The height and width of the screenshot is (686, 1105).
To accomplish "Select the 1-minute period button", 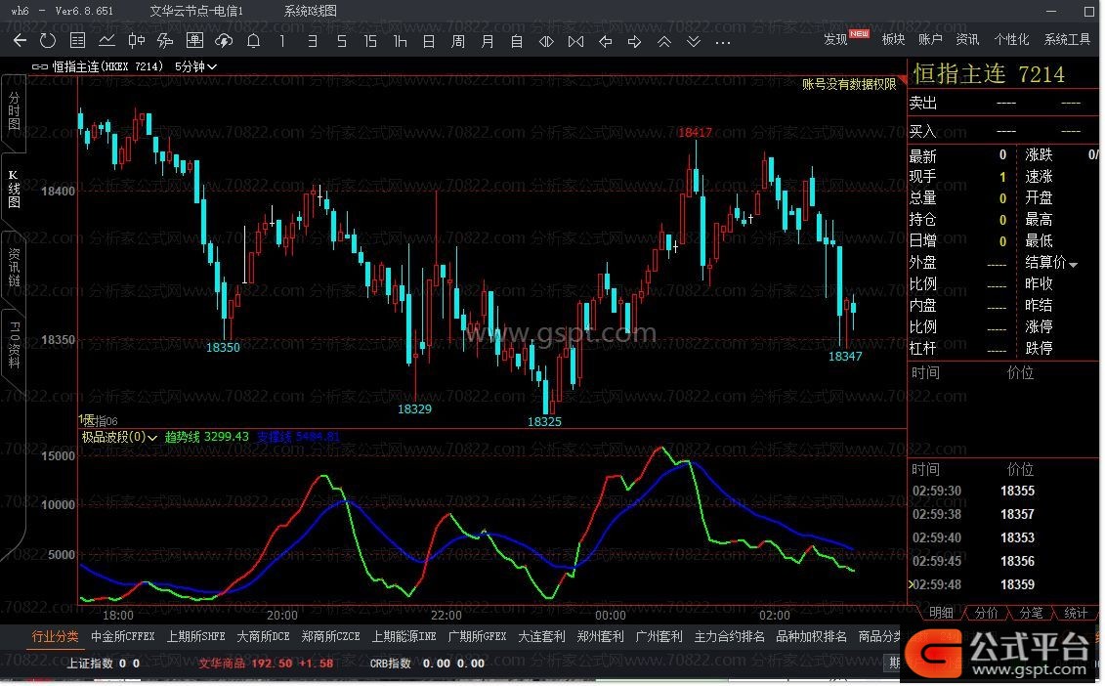I will (282, 41).
